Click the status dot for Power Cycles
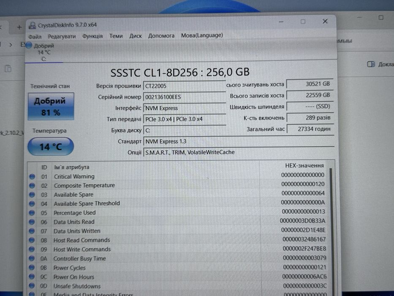 coord(32,268)
